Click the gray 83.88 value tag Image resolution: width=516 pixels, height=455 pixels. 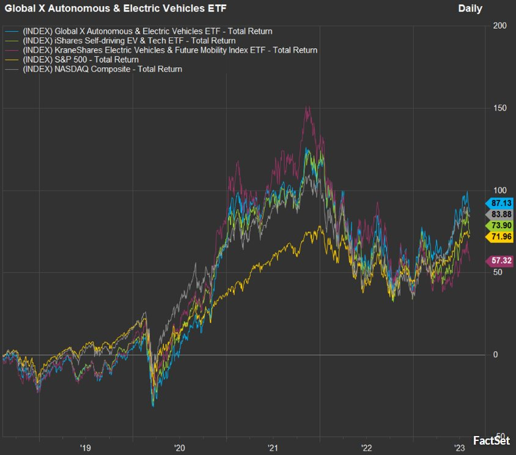click(x=499, y=215)
